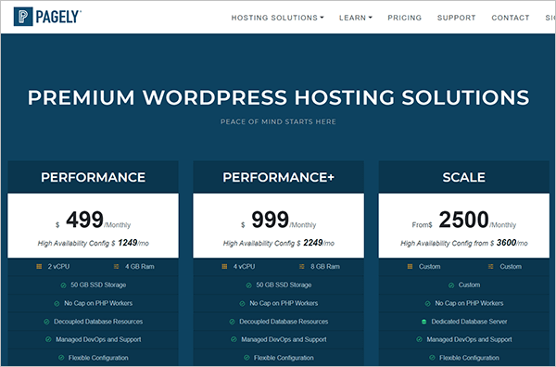Click the 4 GB Ram text in Performance
The width and height of the screenshot is (556, 367).
pos(140,266)
